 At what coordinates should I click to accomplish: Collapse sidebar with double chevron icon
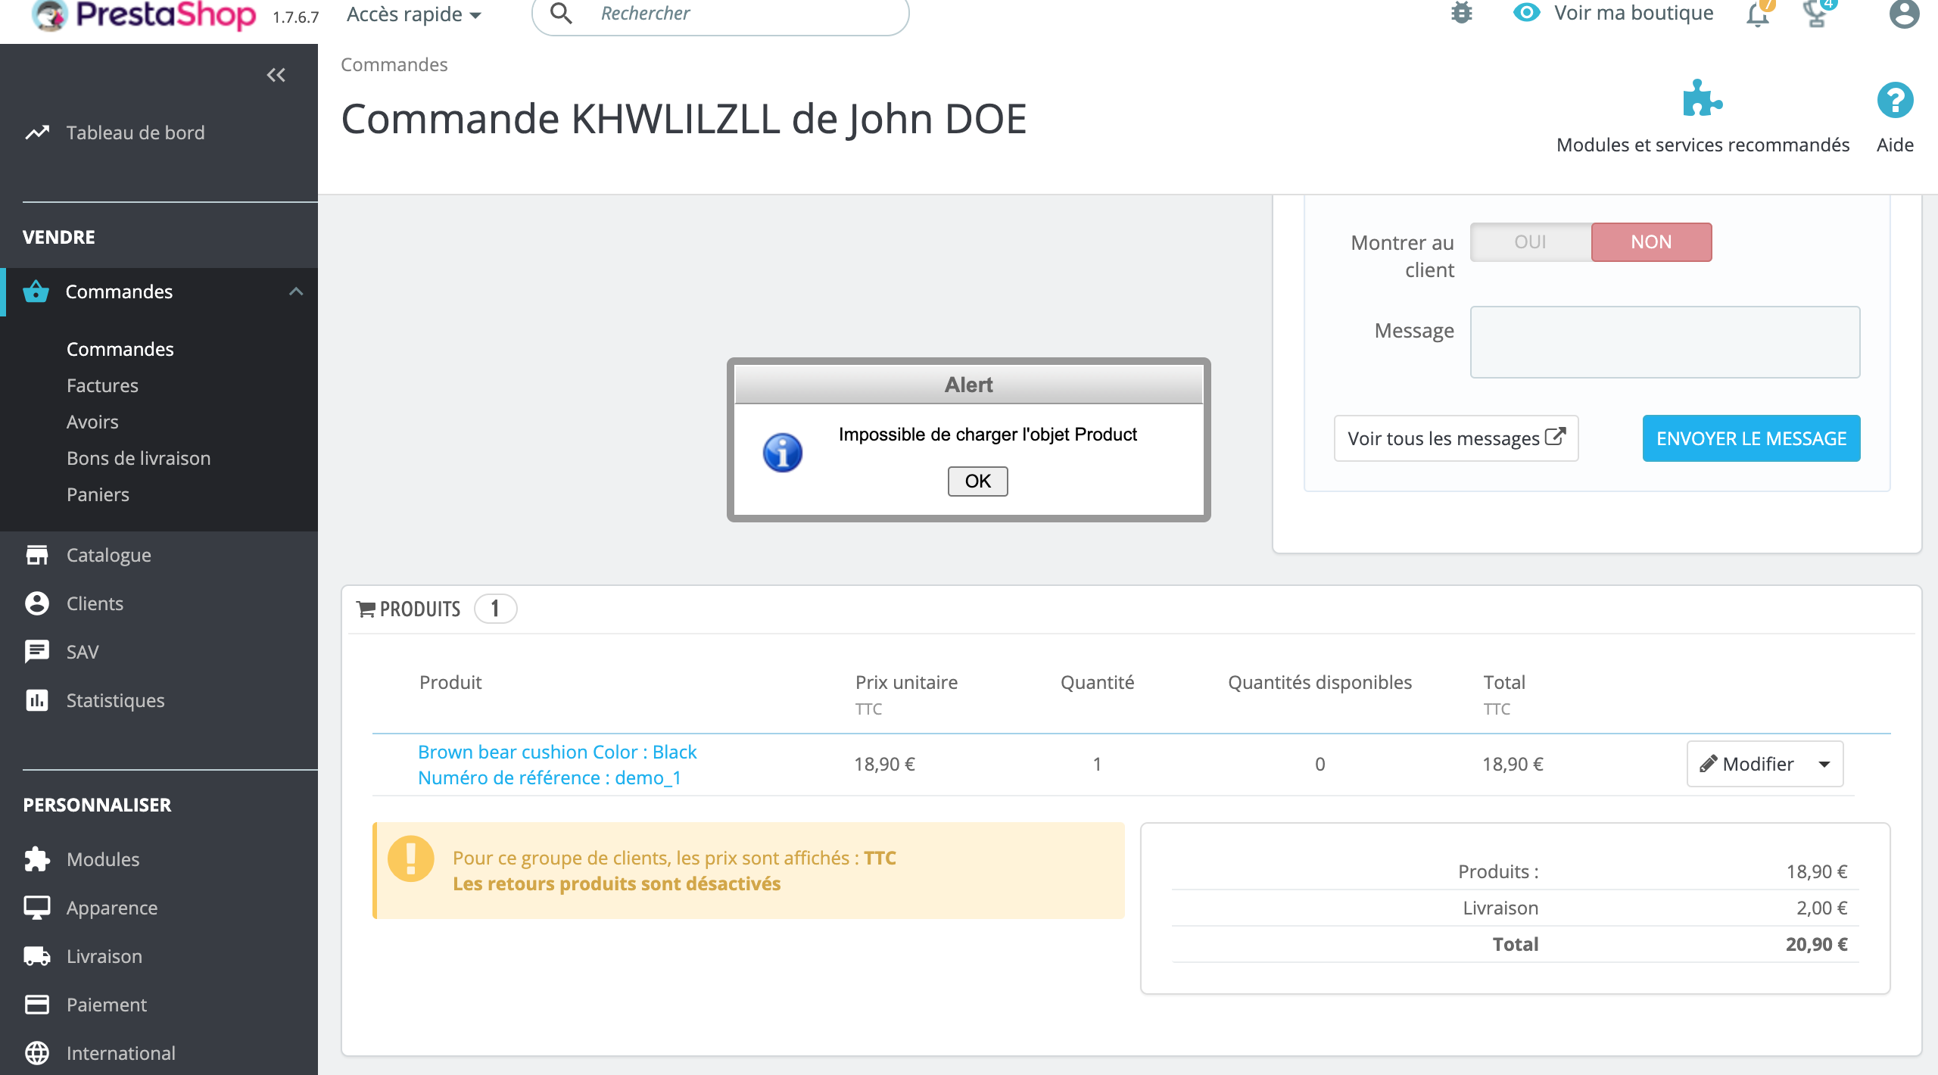coord(276,75)
